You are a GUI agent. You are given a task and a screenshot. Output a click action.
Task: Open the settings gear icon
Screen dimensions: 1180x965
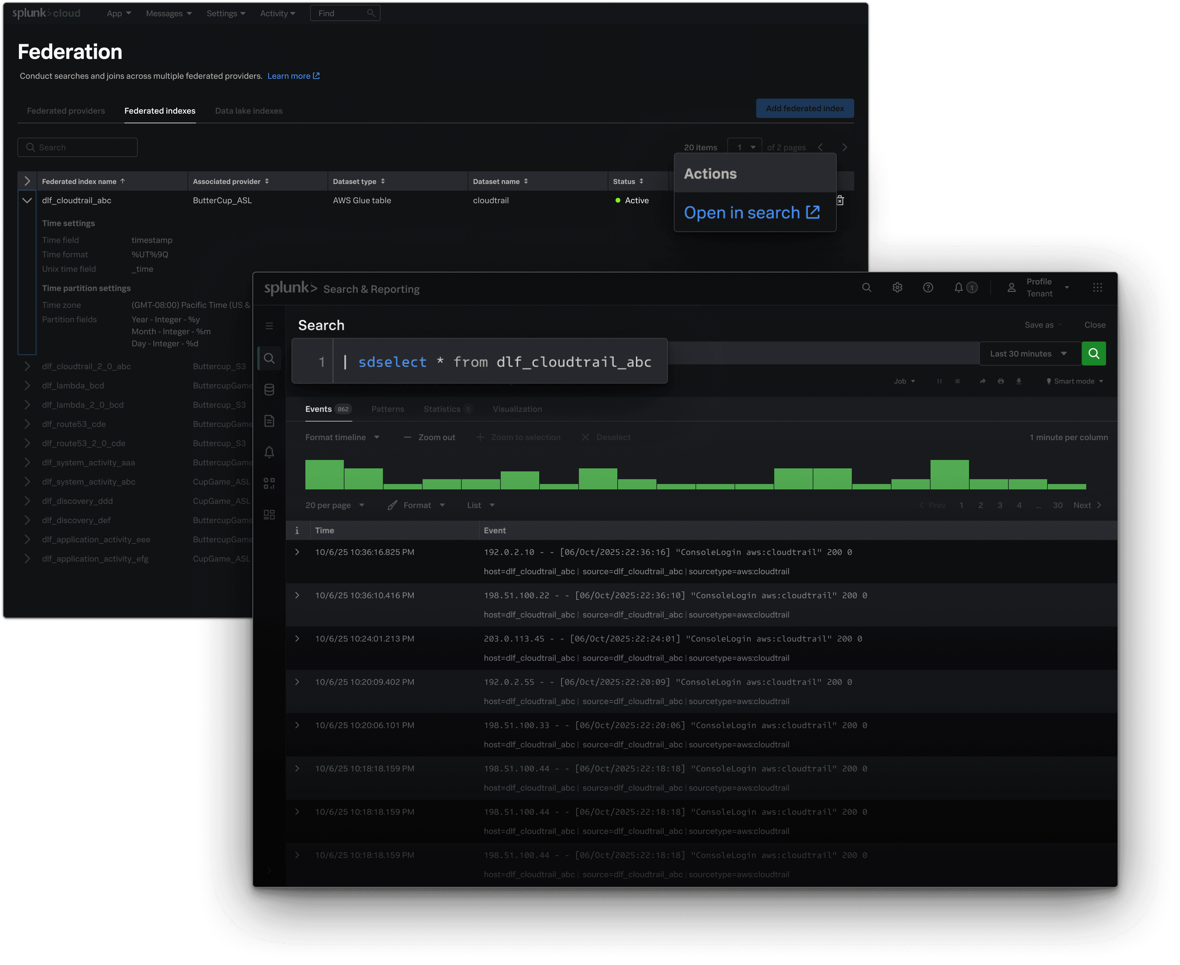897,287
